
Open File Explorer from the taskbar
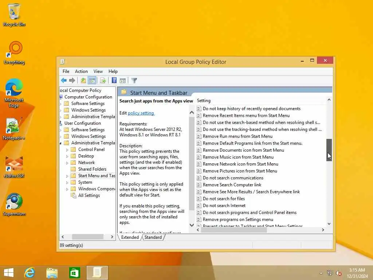click(52, 273)
